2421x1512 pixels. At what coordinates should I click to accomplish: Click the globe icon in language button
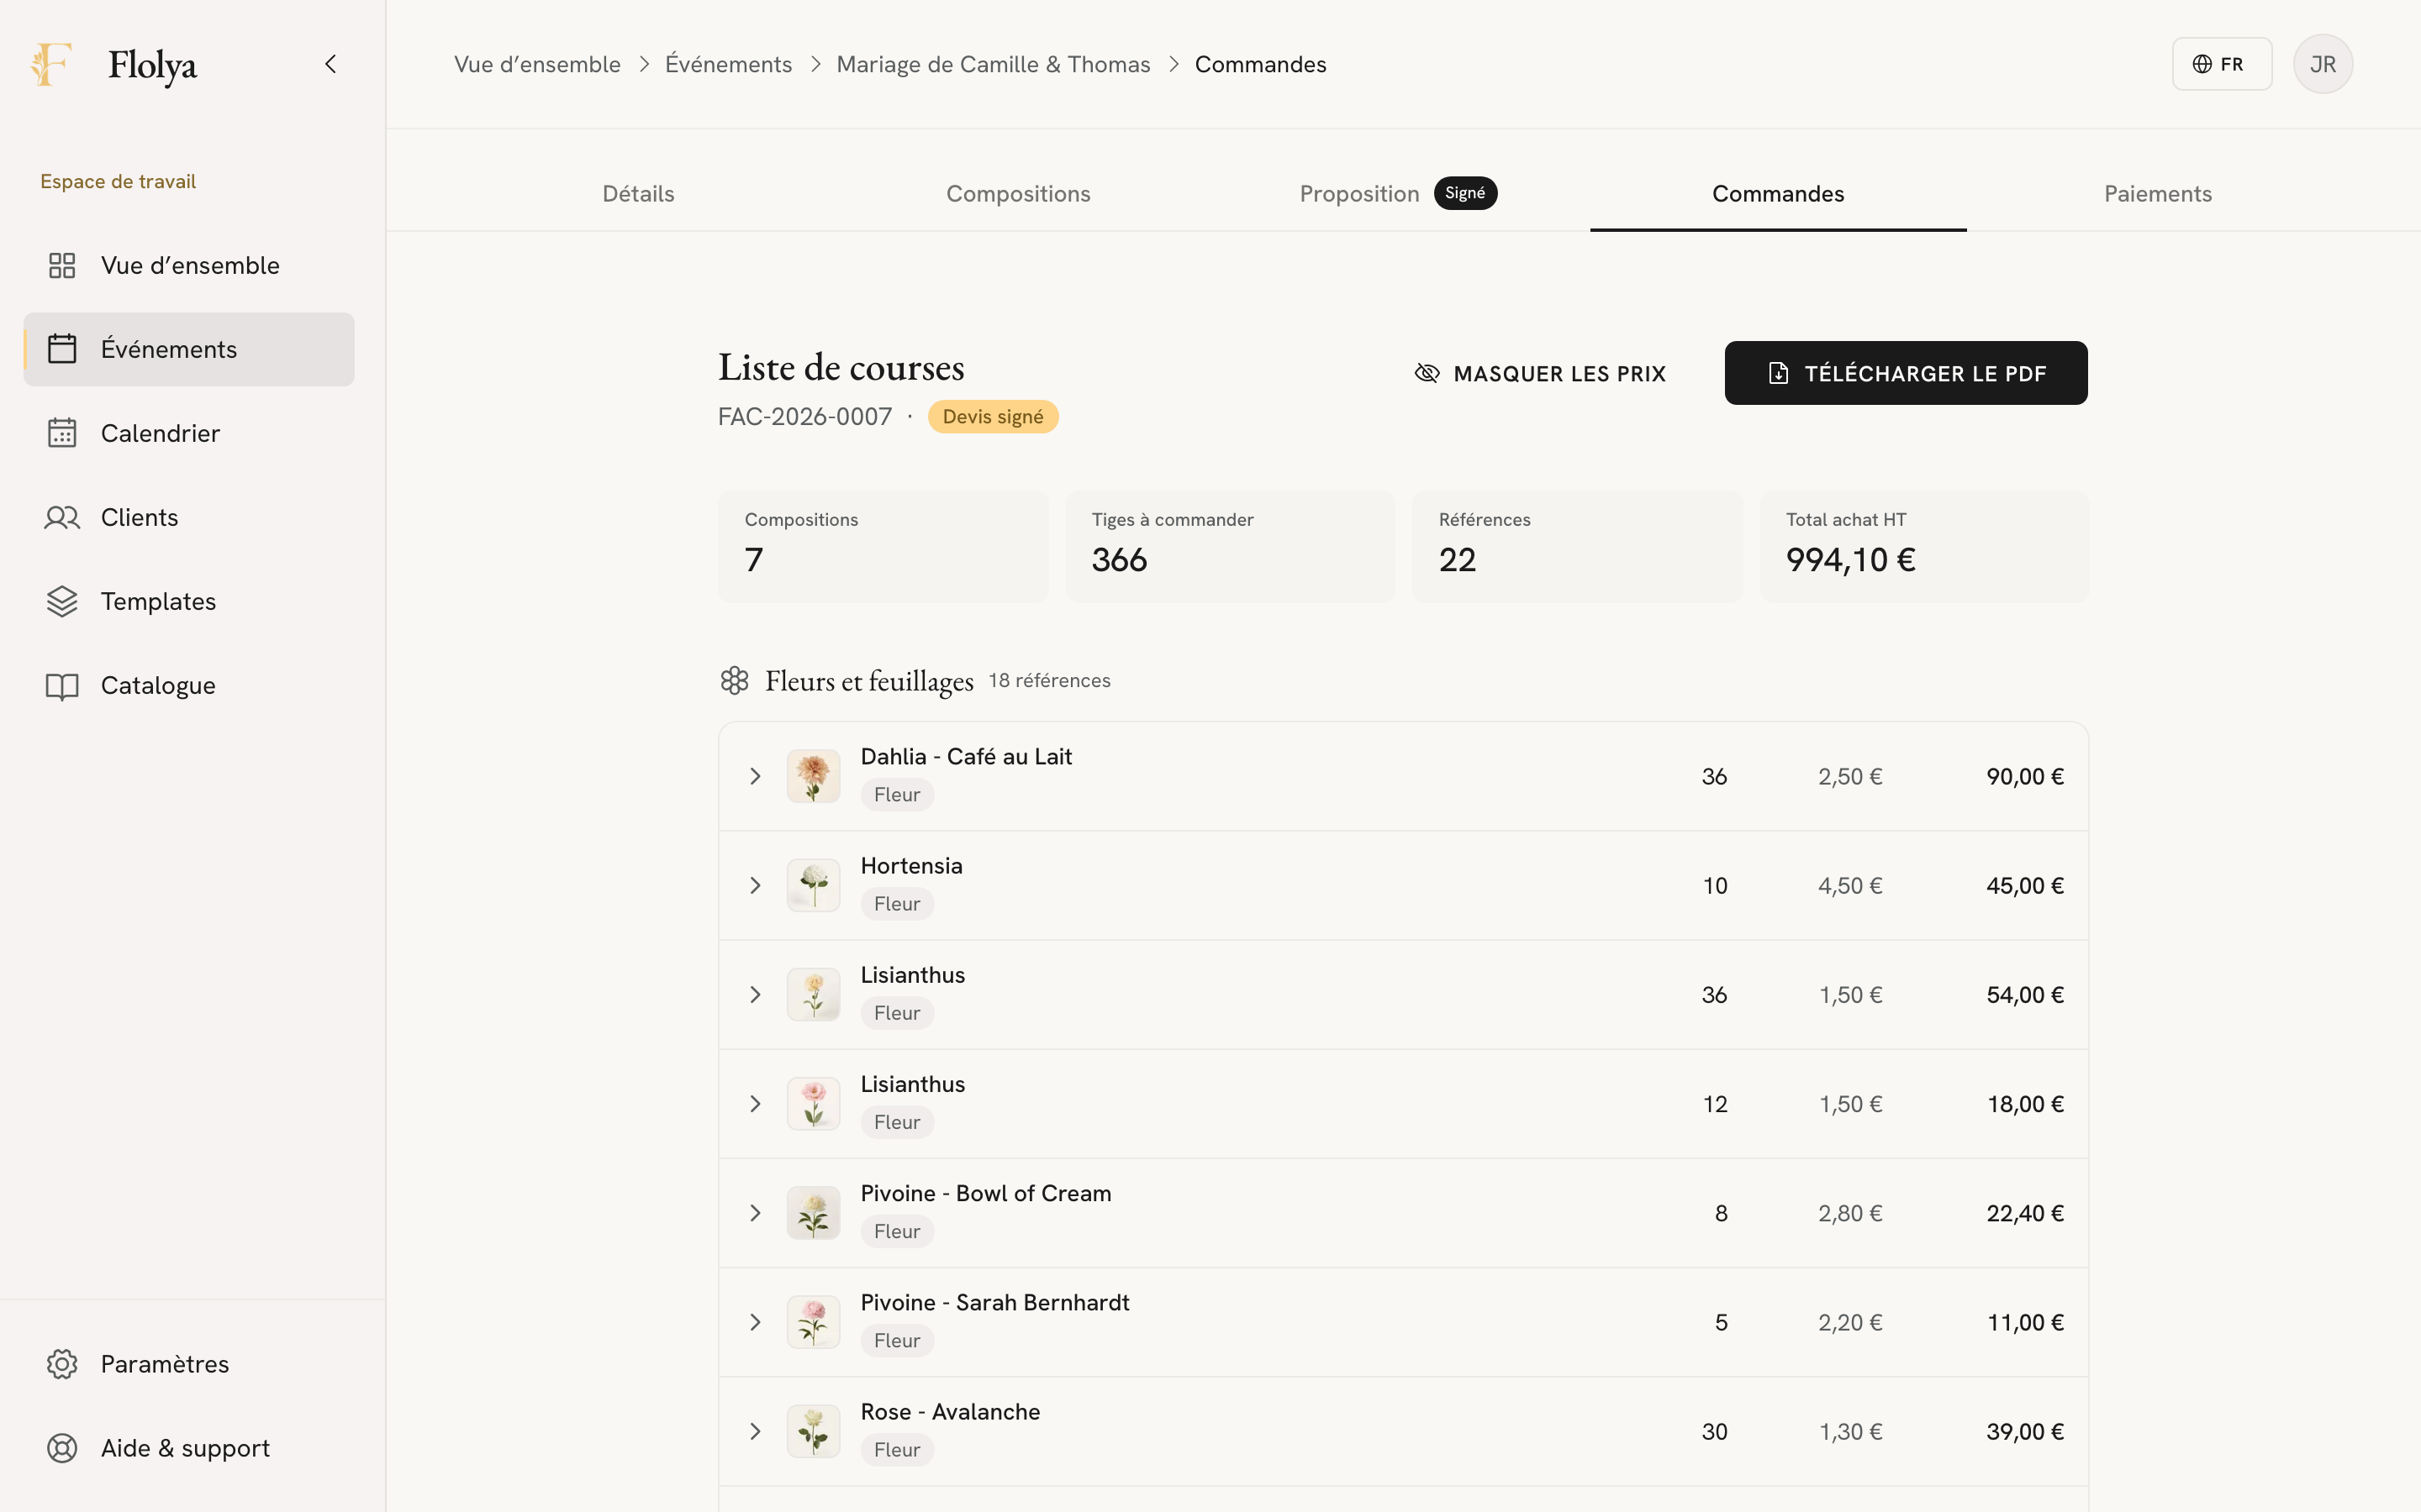point(2201,64)
